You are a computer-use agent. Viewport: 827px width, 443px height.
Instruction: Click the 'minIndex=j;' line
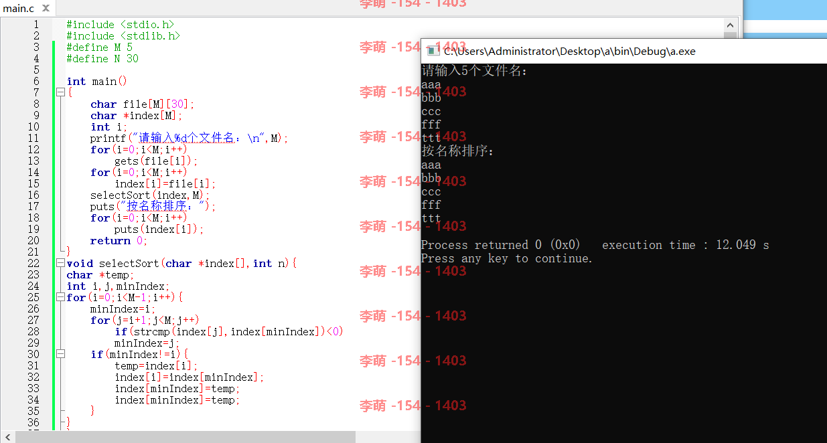click(147, 343)
